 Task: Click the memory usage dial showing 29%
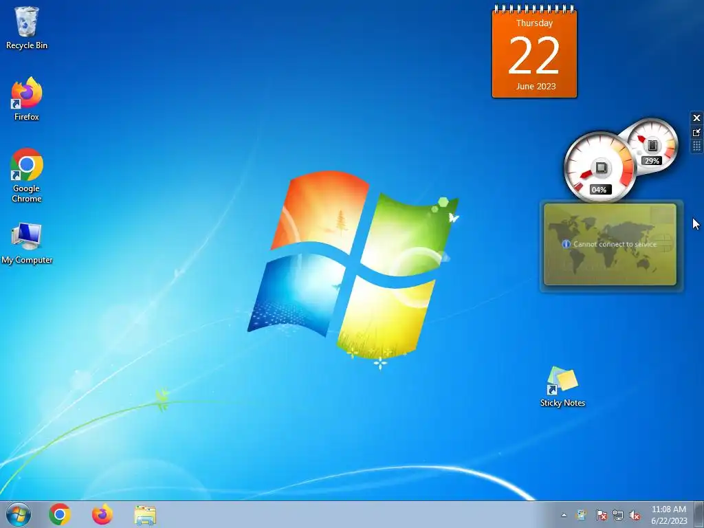click(653, 144)
